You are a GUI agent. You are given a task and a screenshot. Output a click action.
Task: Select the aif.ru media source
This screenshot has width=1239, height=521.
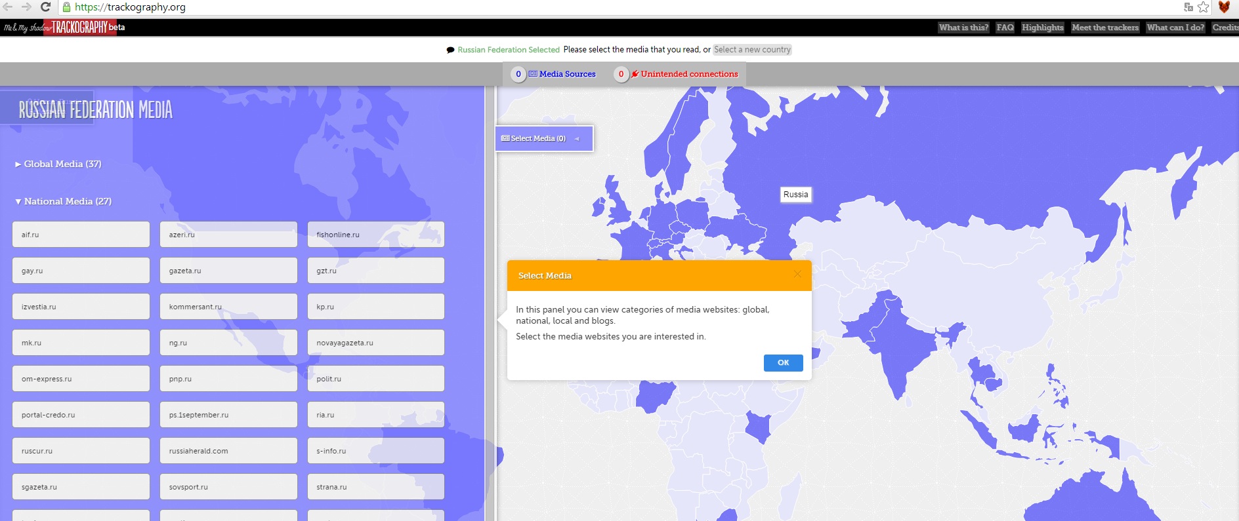81,235
